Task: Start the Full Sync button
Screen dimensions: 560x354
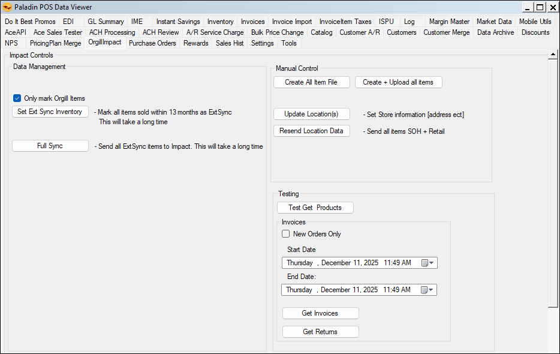Action: coord(50,146)
